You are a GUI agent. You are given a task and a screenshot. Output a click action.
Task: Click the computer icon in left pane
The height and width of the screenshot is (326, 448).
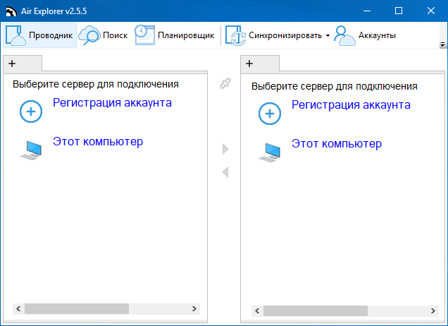[x=31, y=150]
